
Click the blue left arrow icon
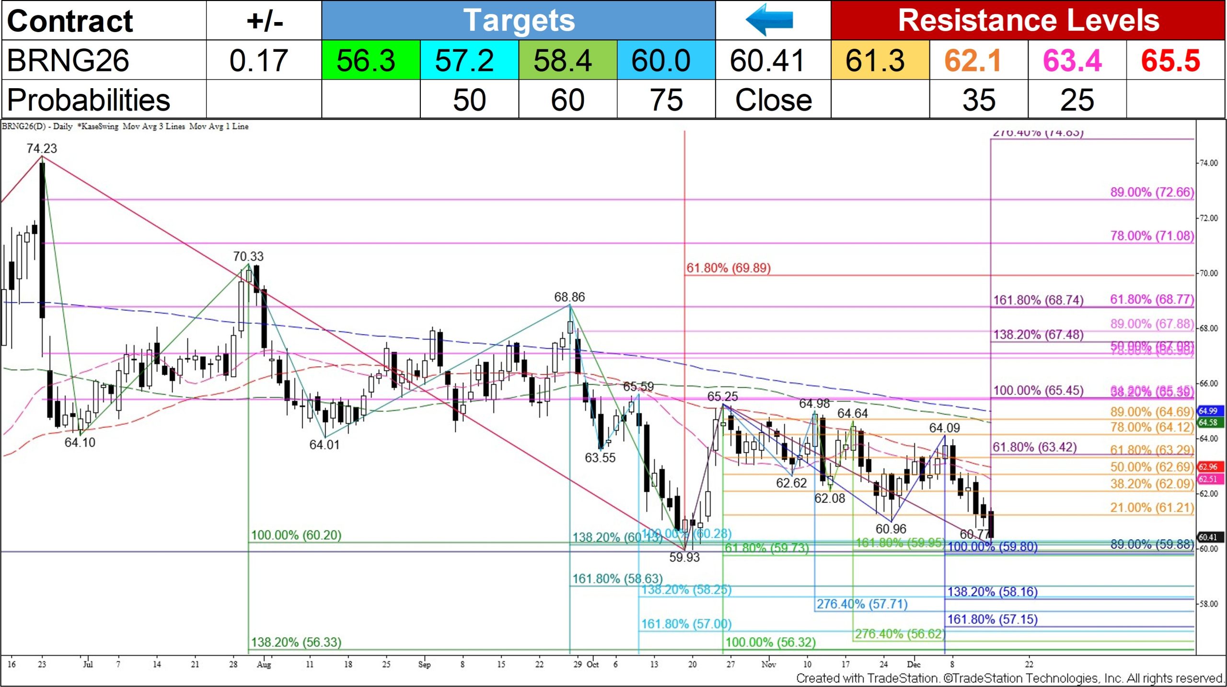coord(770,19)
